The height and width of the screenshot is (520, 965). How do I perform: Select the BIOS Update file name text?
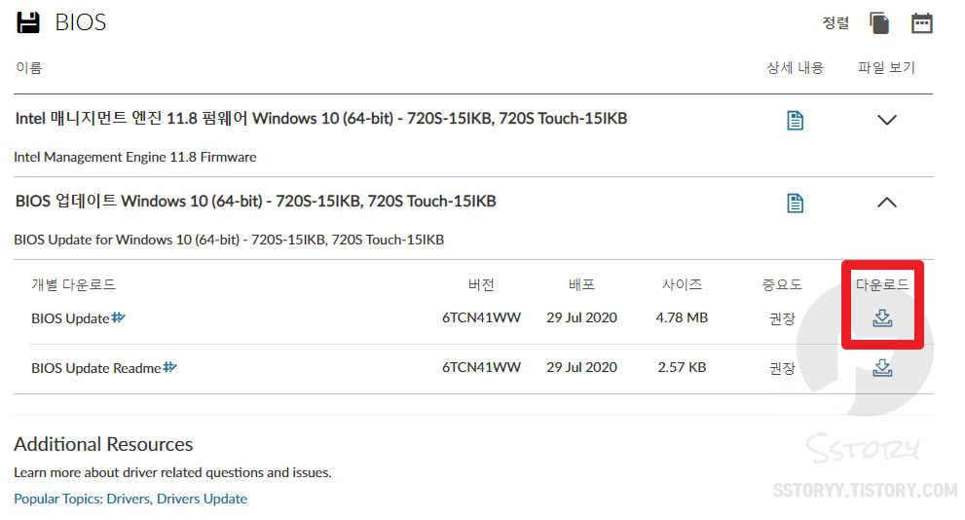(x=70, y=318)
